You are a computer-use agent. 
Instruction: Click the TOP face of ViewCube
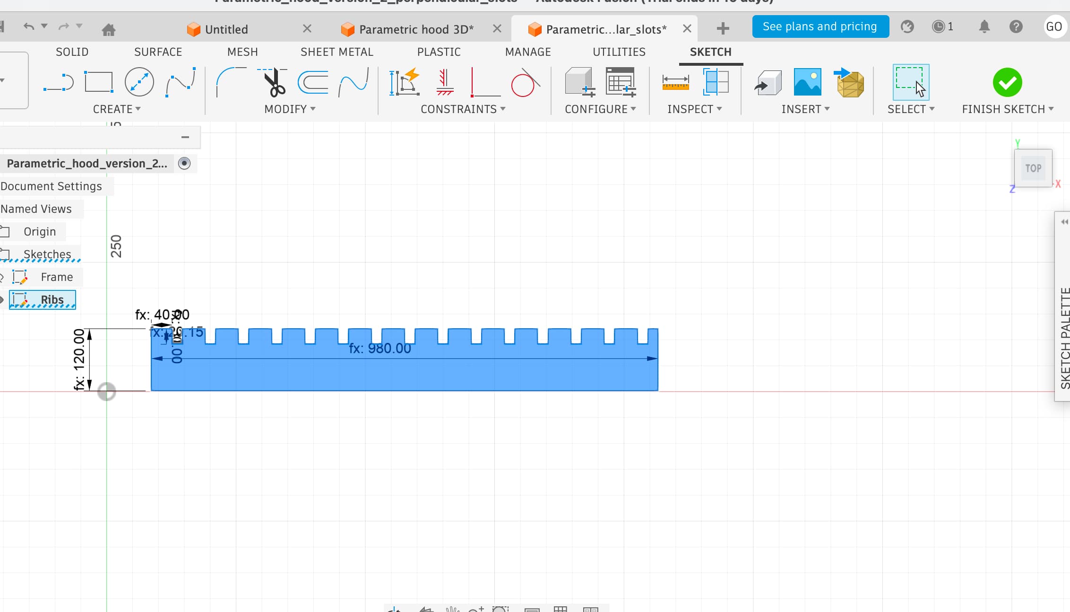(x=1033, y=168)
